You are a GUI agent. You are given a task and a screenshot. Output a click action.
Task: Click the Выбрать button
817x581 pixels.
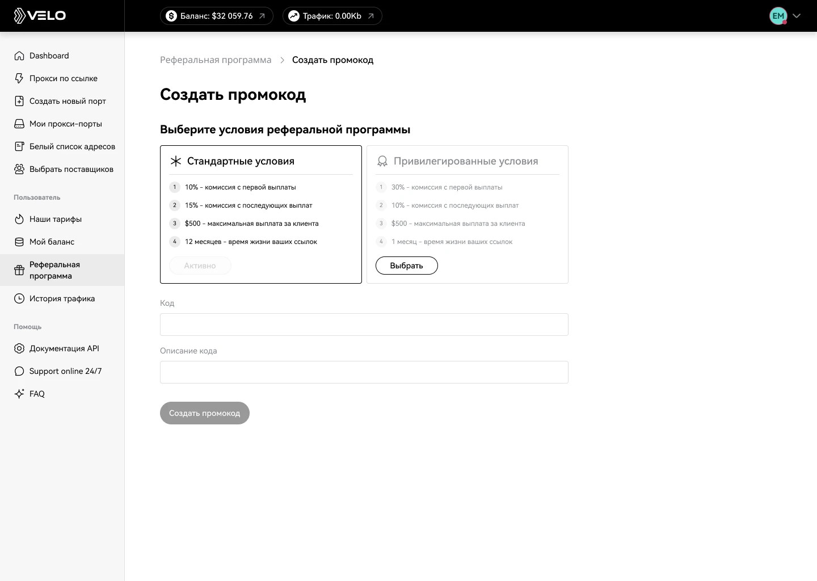pyautogui.click(x=407, y=266)
